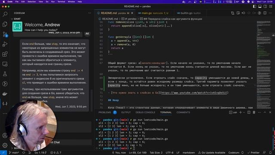The height and width of the screenshot is (155, 275).
Task: Click Ln 69, Col 189 position indicator
Action: [x=137, y=152]
